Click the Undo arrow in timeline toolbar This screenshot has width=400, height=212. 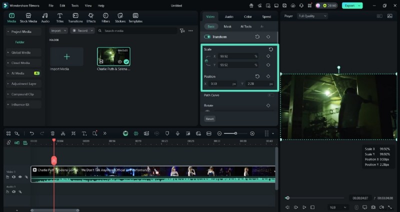[32, 133]
